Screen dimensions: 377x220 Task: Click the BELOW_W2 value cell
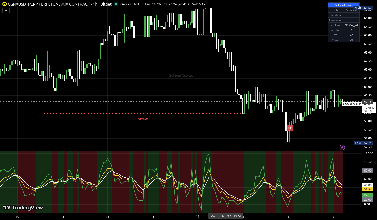click(x=351, y=25)
